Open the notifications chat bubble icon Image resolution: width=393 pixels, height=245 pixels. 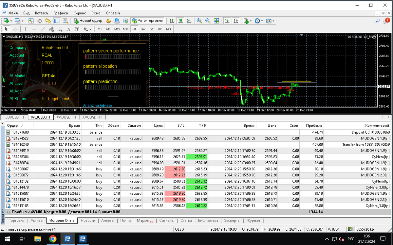point(387,21)
